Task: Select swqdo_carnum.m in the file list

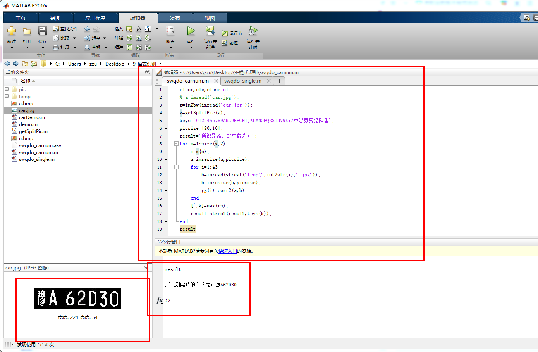Action: pyautogui.click(x=39, y=152)
